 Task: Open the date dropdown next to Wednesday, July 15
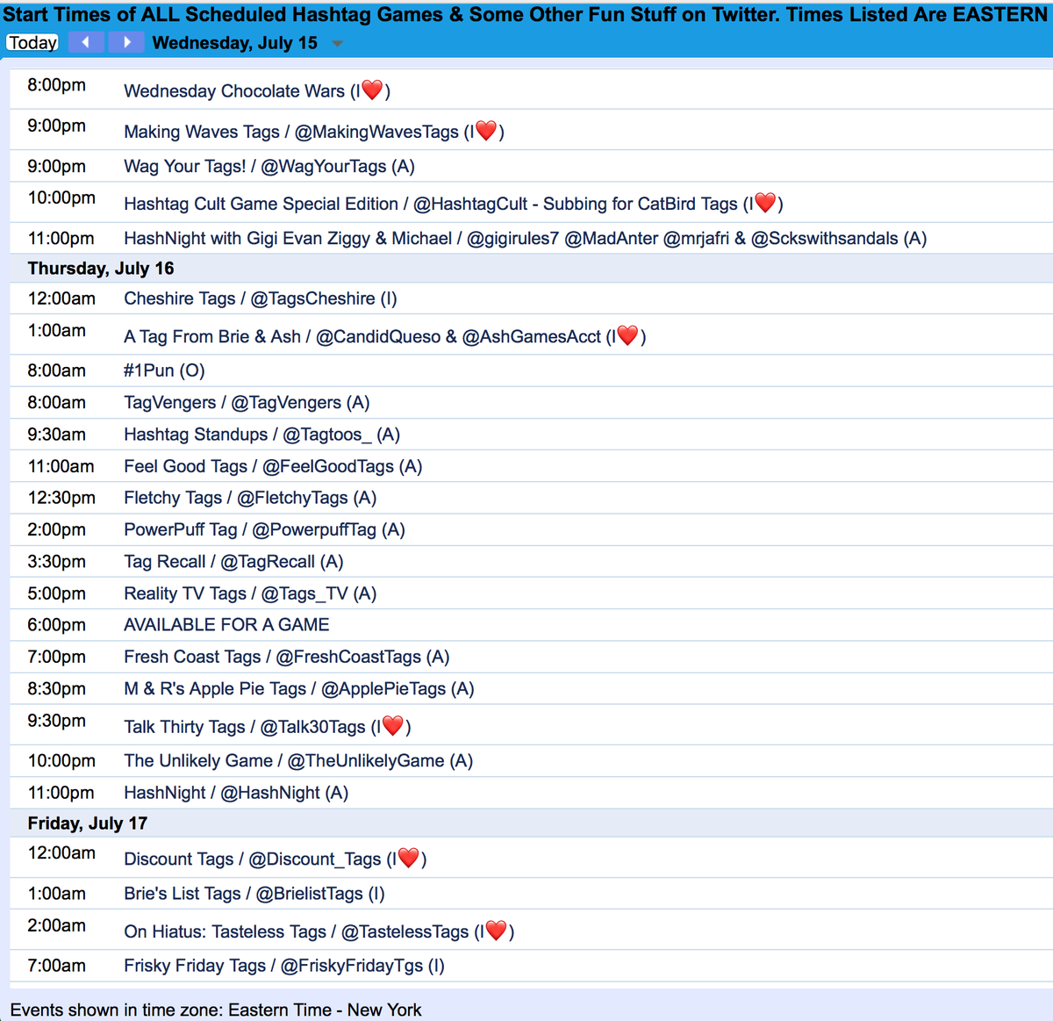tap(338, 44)
